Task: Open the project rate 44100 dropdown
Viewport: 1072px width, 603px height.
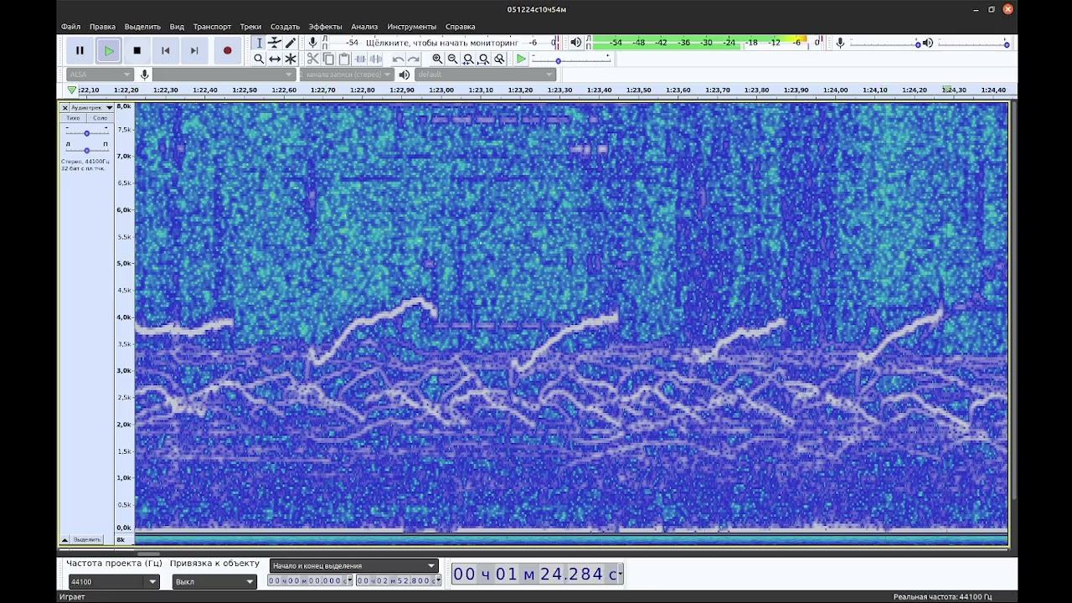Action: point(113,581)
